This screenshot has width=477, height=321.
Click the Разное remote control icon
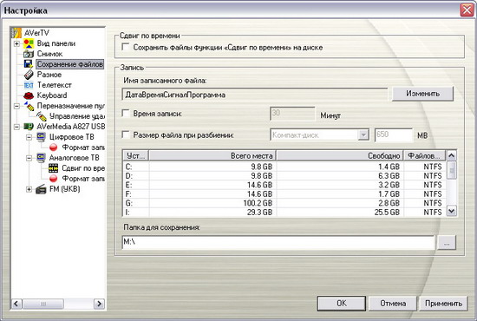[x=29, y=75]
